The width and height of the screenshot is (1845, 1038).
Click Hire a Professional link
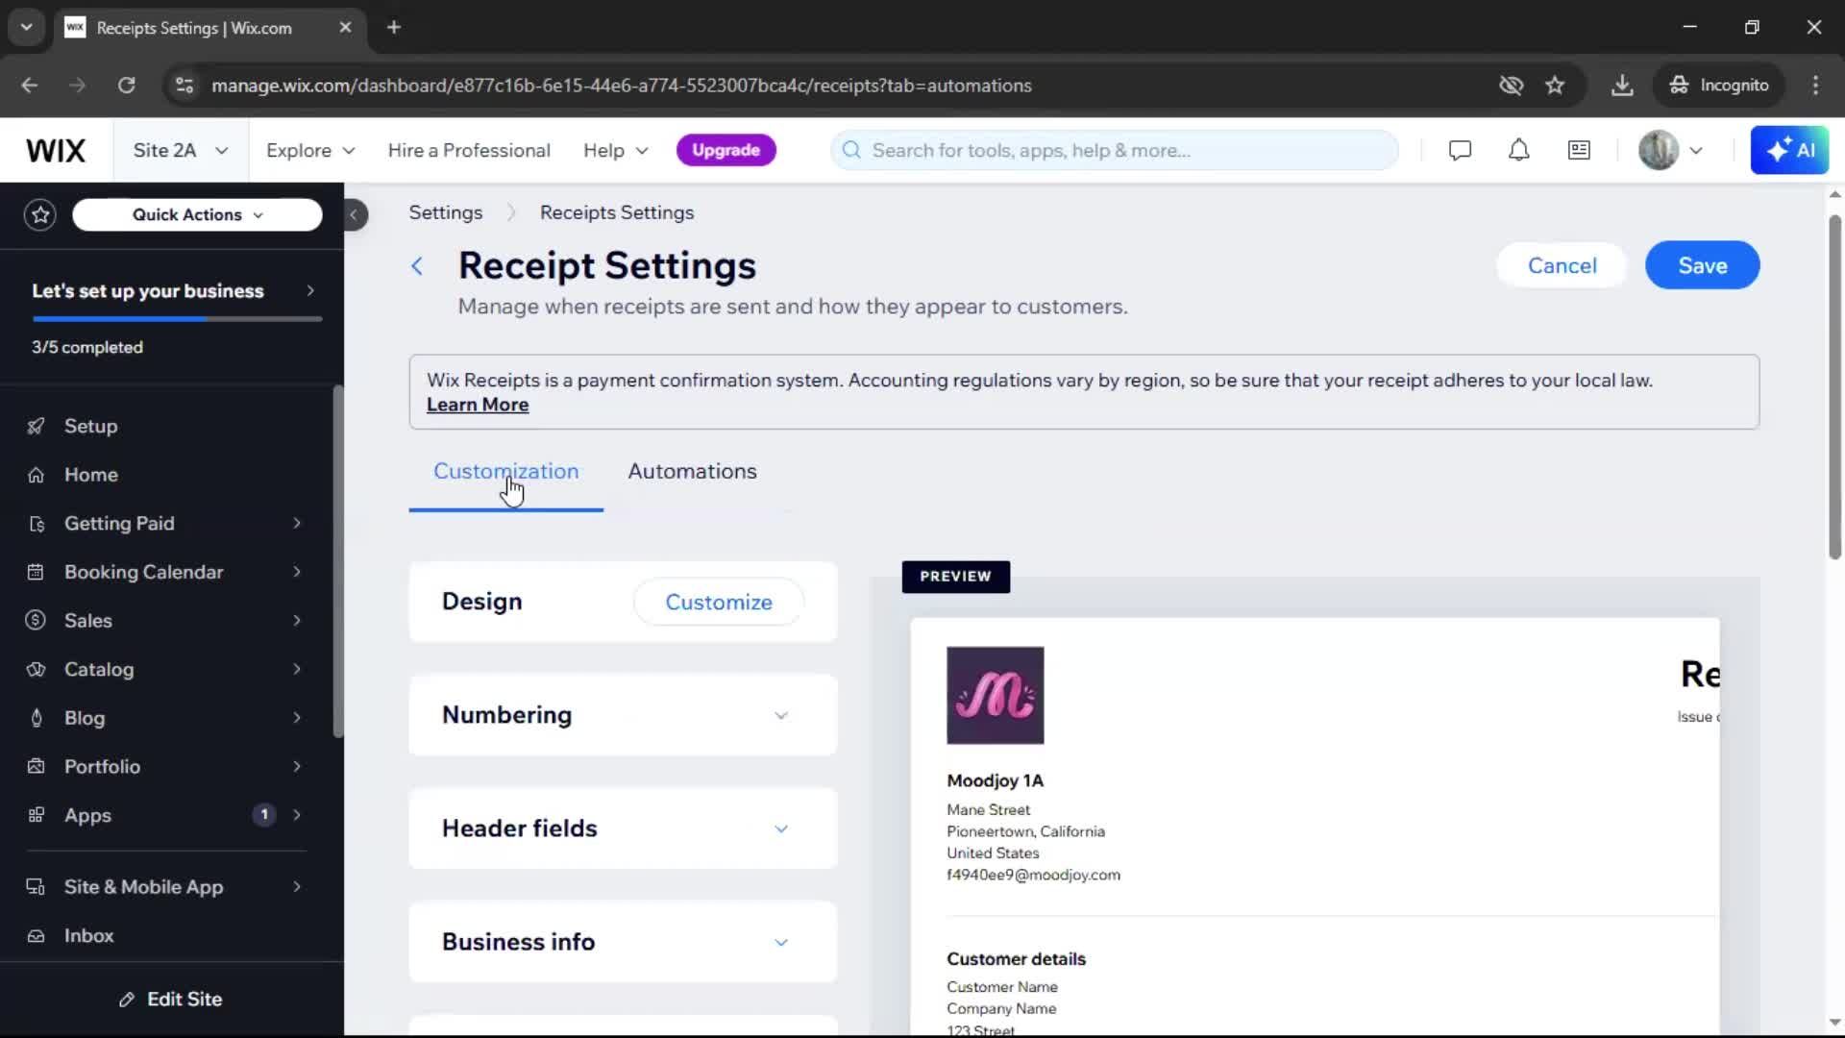point(469,151)
